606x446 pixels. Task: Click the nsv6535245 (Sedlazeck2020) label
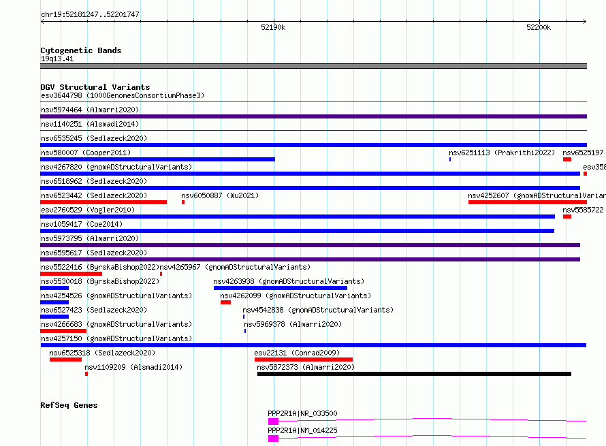tap(94, 138)
